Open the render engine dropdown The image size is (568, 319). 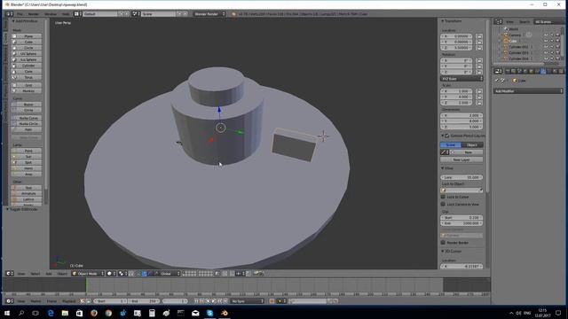tap(209, 14)
